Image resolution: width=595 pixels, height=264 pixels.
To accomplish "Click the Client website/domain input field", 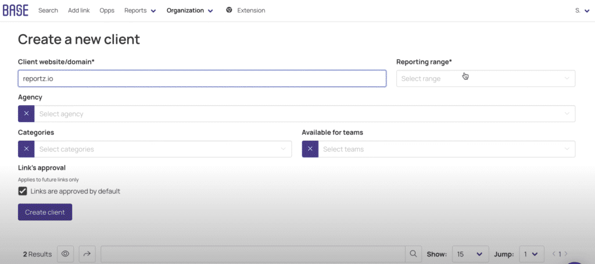I will 202,79.
